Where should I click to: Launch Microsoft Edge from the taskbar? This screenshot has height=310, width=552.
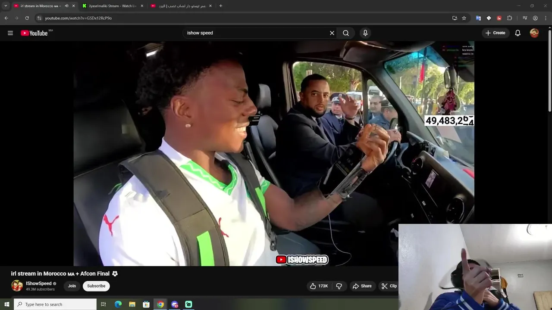click(118, 304)
